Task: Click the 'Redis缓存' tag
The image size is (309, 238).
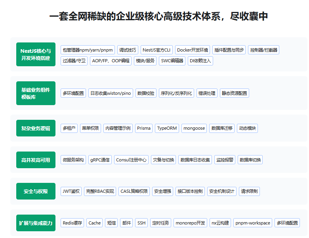Action: point(72,223)
